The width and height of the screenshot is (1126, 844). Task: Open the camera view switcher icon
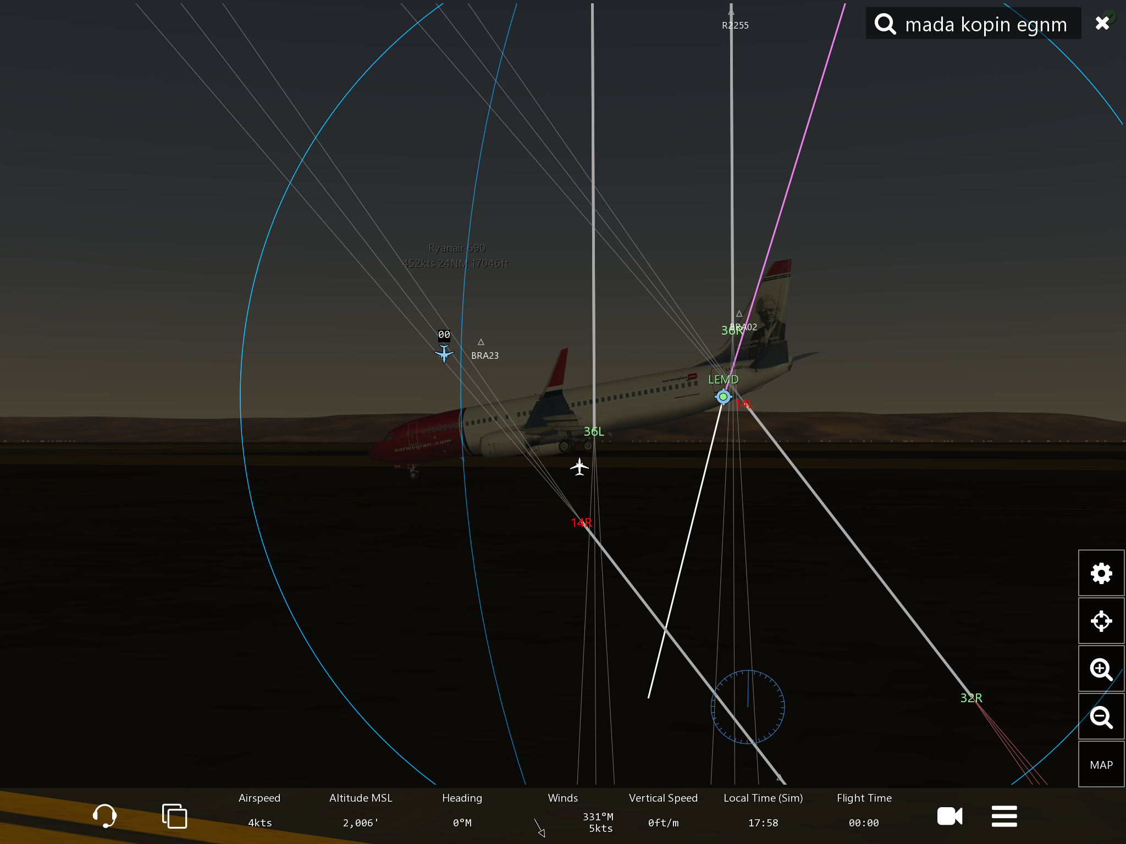click(x=950, y=816)
